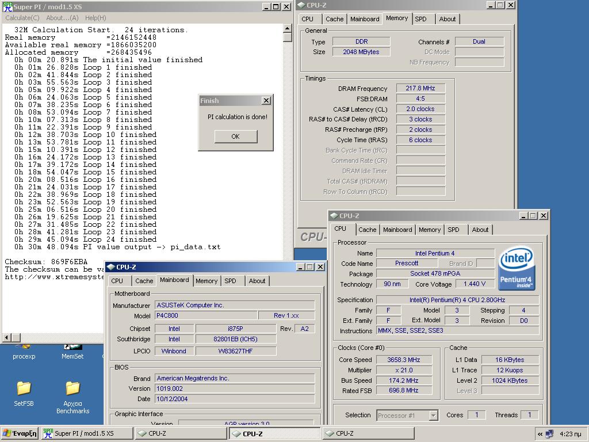Viewport: 589px width, 442px height.
Task: Click Multiplier value x 21.0
Action: tap(404, 370)
